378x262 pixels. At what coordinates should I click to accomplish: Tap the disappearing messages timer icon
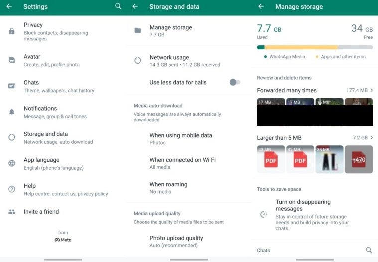click(x=264, y=214)
